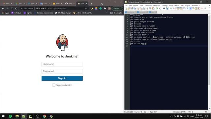
Task: Click the volume speaker tray icon
Action: pos(188,116)
